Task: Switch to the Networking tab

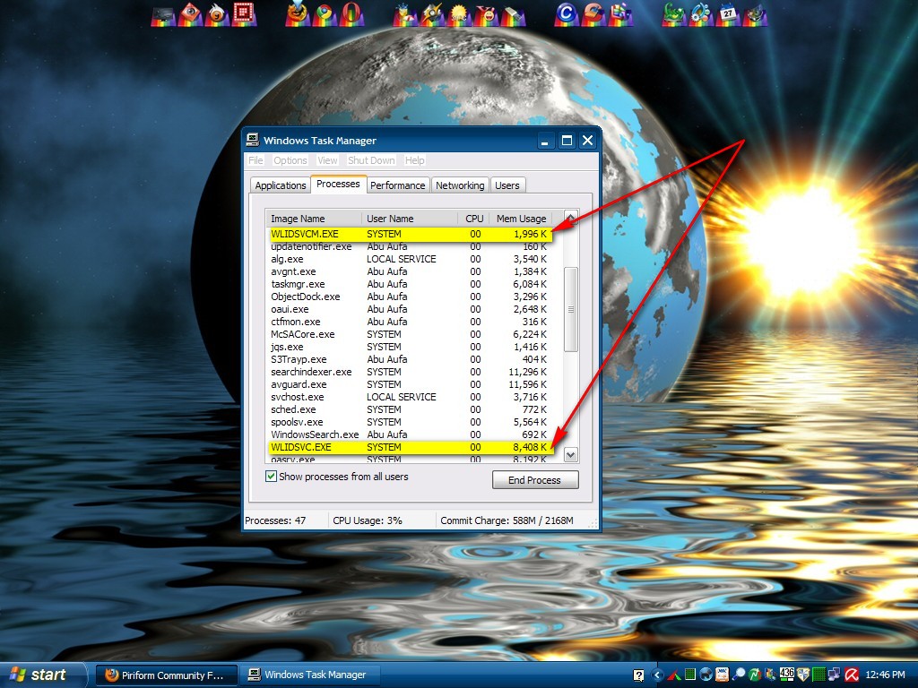Action: (460, 185)
